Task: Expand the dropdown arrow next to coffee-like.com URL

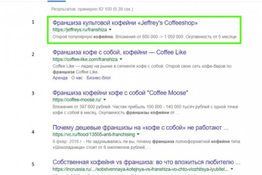Action: (121, 59)
